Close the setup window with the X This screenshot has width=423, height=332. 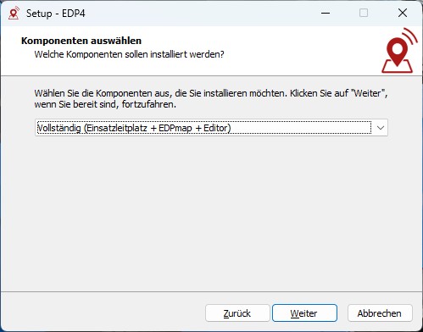point(403,13)
